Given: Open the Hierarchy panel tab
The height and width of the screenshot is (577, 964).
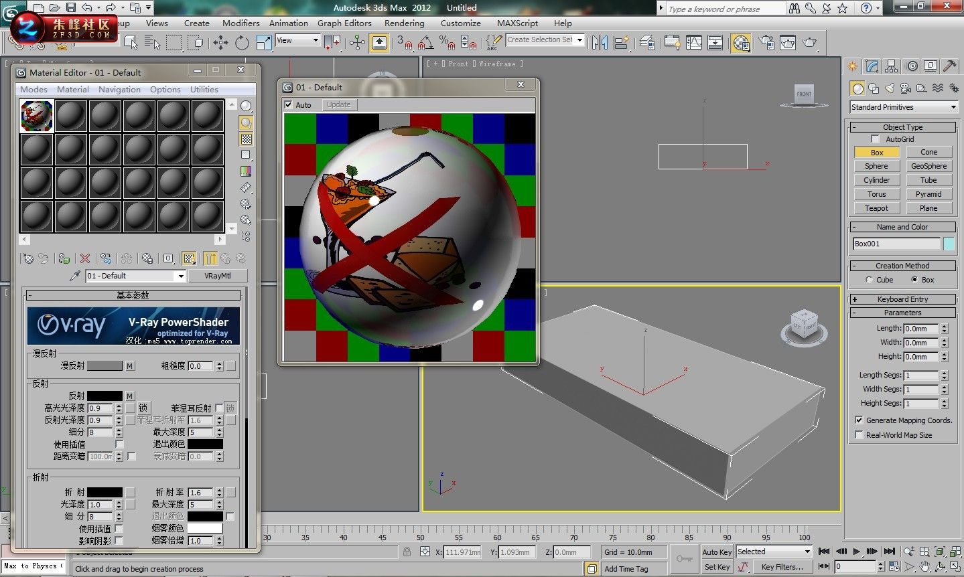Looking at the screenshot, I should (x=891, y=66).
